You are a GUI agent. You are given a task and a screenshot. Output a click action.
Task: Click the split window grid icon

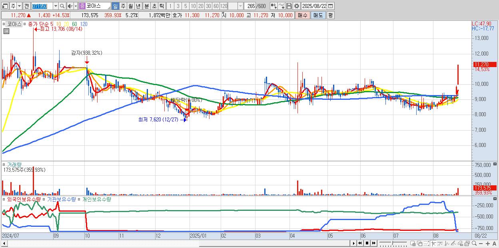(413, 243)
